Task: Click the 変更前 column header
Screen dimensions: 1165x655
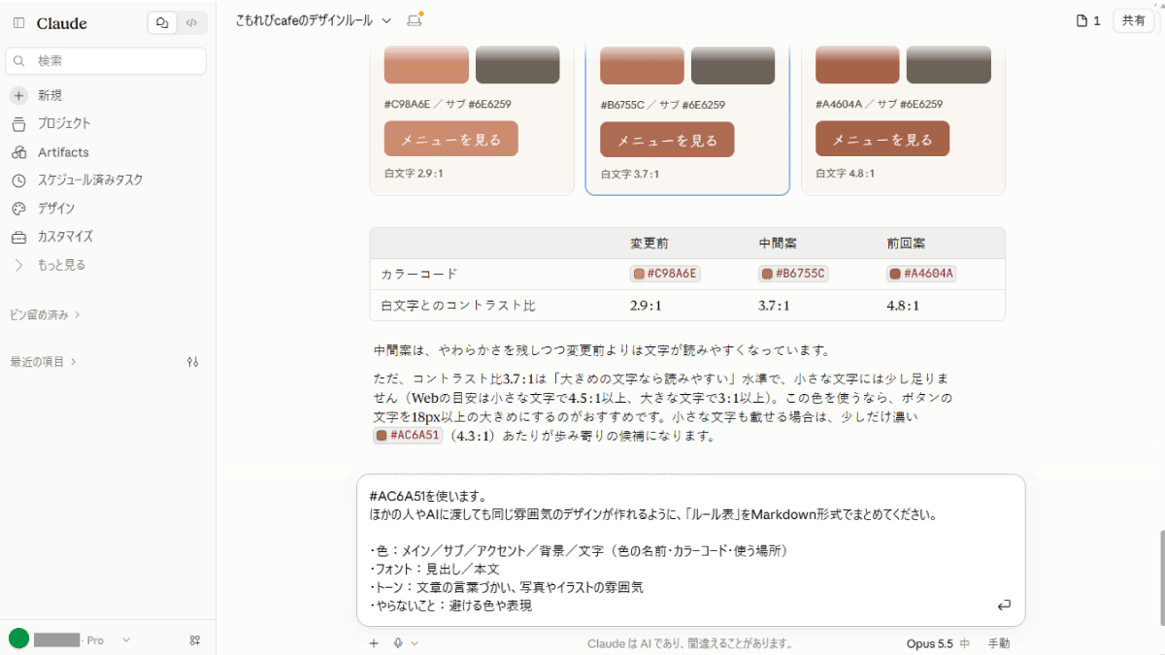Action: click(649, 243)
